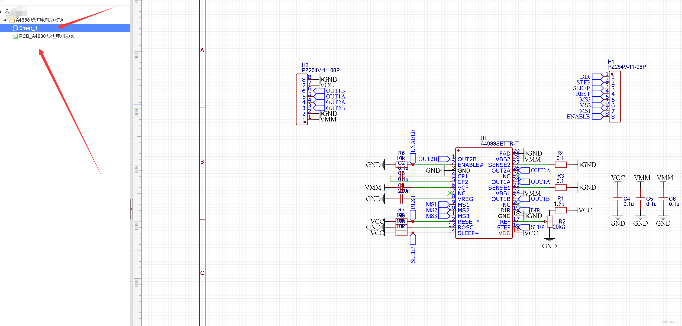Screen dimensions: 682x326
Task: Select potentiometer R2 20kΩ
Action: pyautogui.click(x=550, y=221)
